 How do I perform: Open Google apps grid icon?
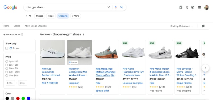pos(199,7)
